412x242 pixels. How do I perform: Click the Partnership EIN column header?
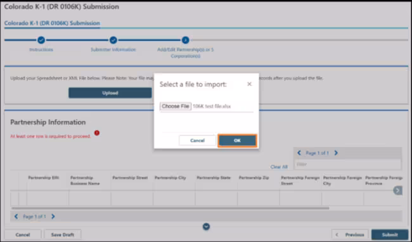44,177
